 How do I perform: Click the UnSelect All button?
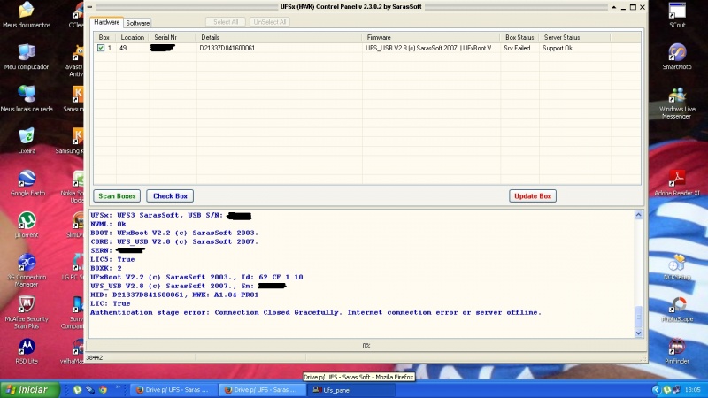click(x=270, y=21)
